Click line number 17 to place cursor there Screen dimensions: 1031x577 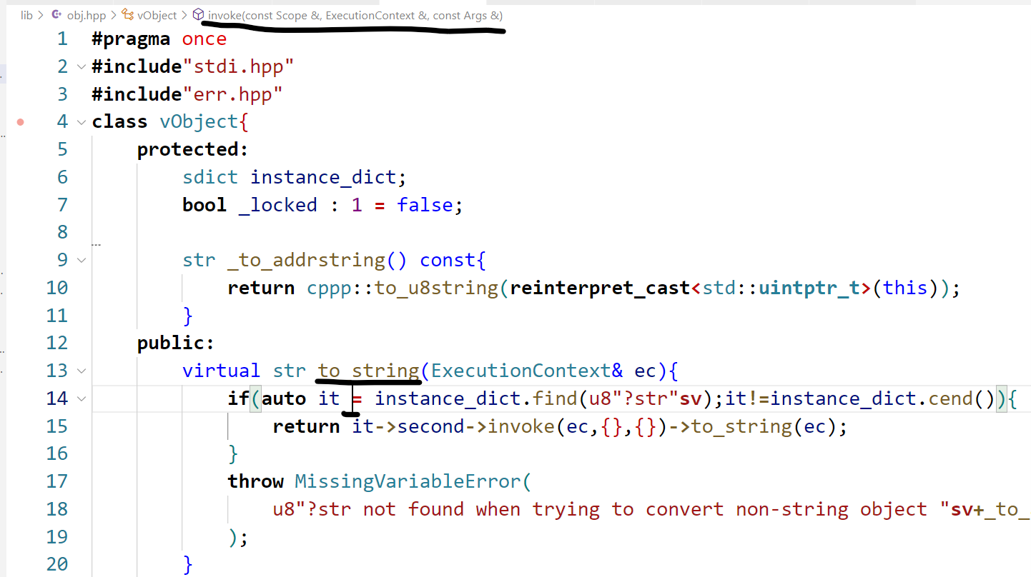(x=56, y=481)
